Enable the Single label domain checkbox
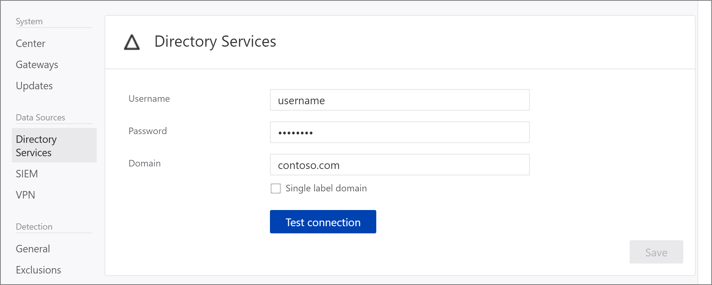712x285 pixels. (x=276, y=188)
